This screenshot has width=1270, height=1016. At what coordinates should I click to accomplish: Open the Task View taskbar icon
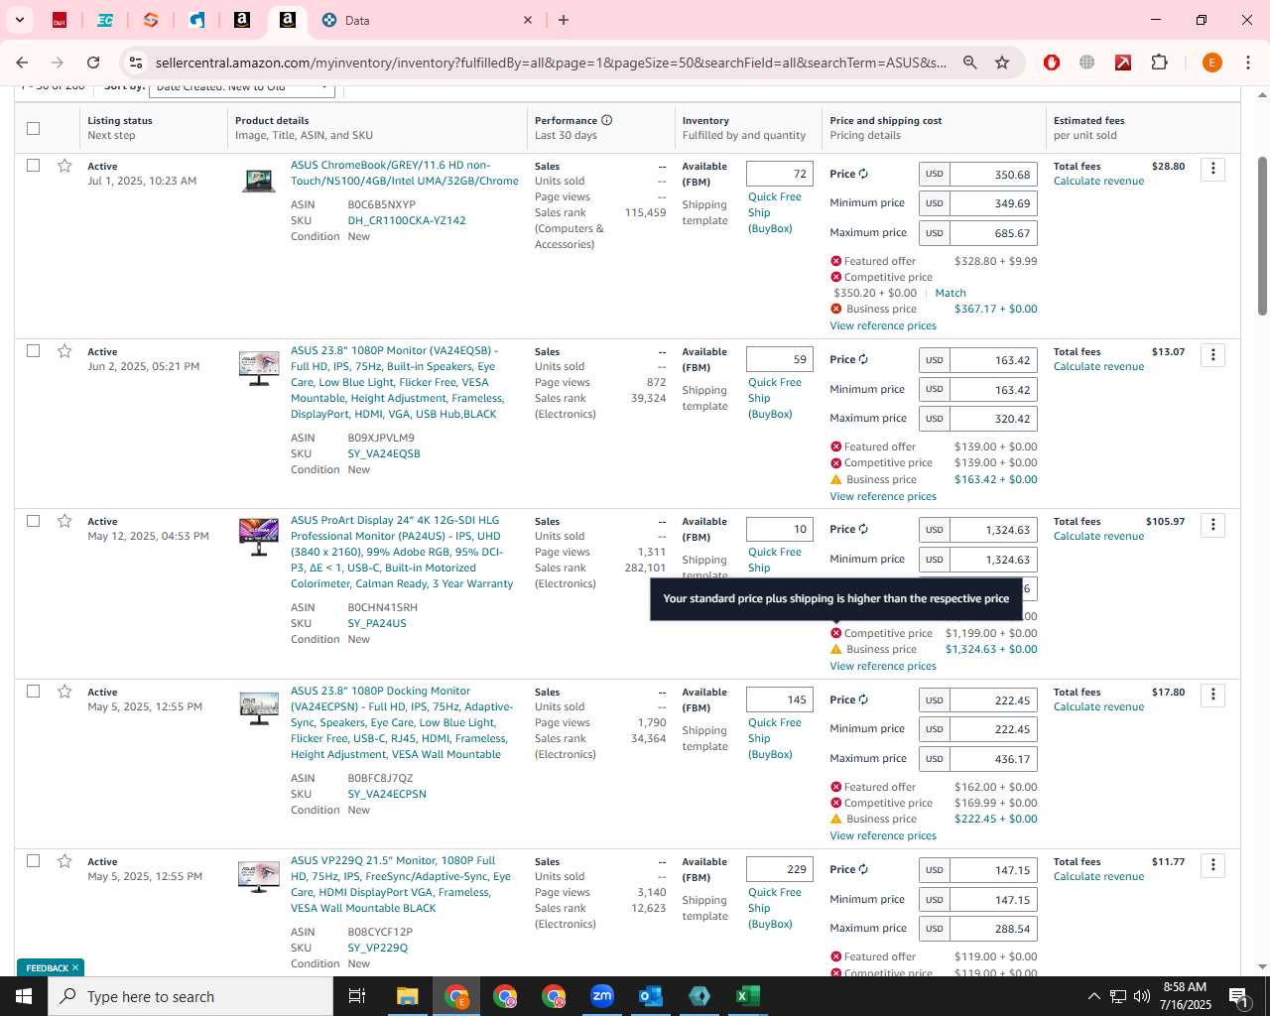pos(357,996)
